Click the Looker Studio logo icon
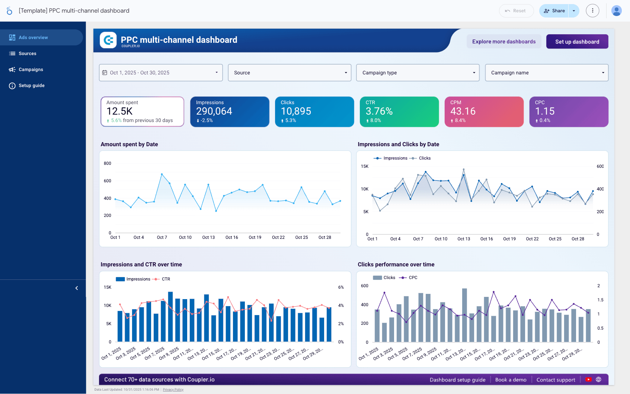 [9, 11]
